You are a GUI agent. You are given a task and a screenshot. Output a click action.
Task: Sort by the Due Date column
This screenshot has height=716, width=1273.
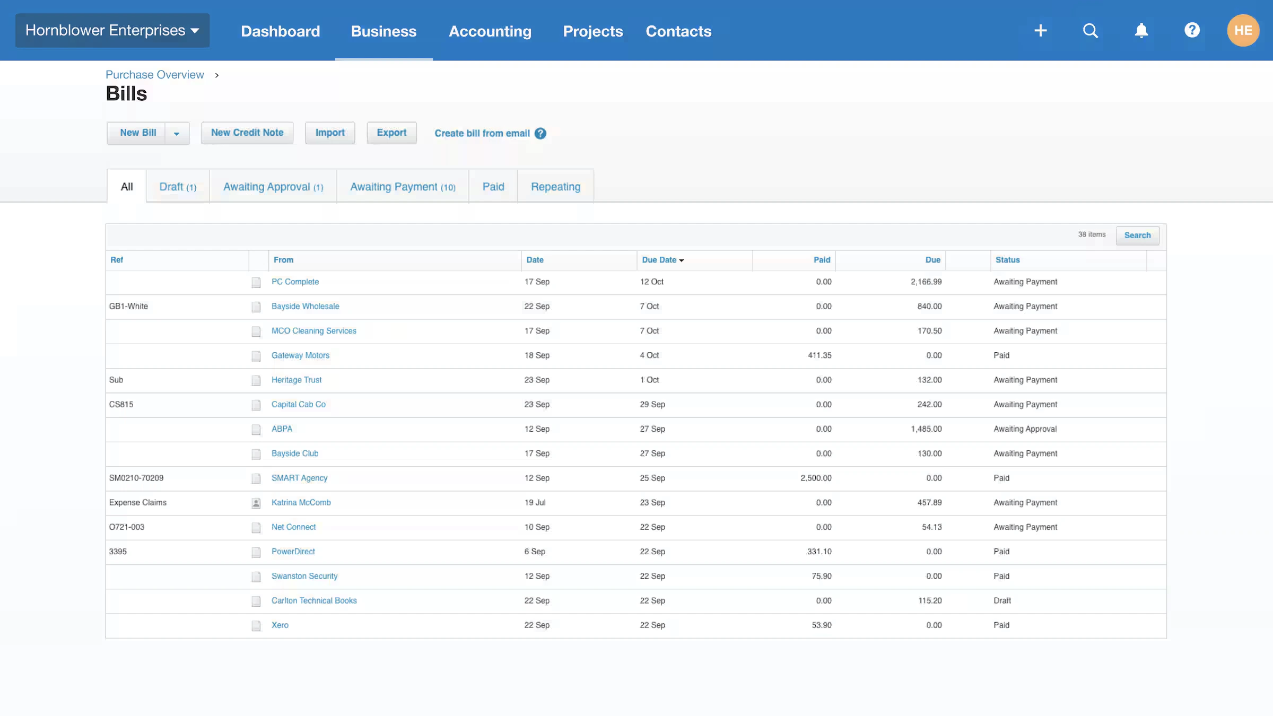662,260
